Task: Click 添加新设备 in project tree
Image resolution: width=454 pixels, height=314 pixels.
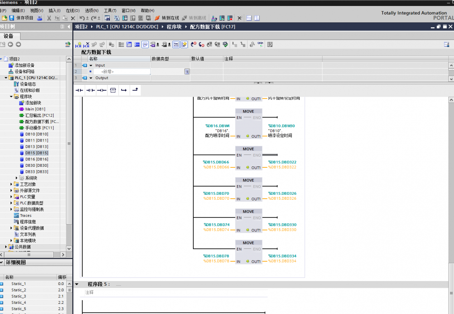Action: pyautogui.click(x=24, y=65)
